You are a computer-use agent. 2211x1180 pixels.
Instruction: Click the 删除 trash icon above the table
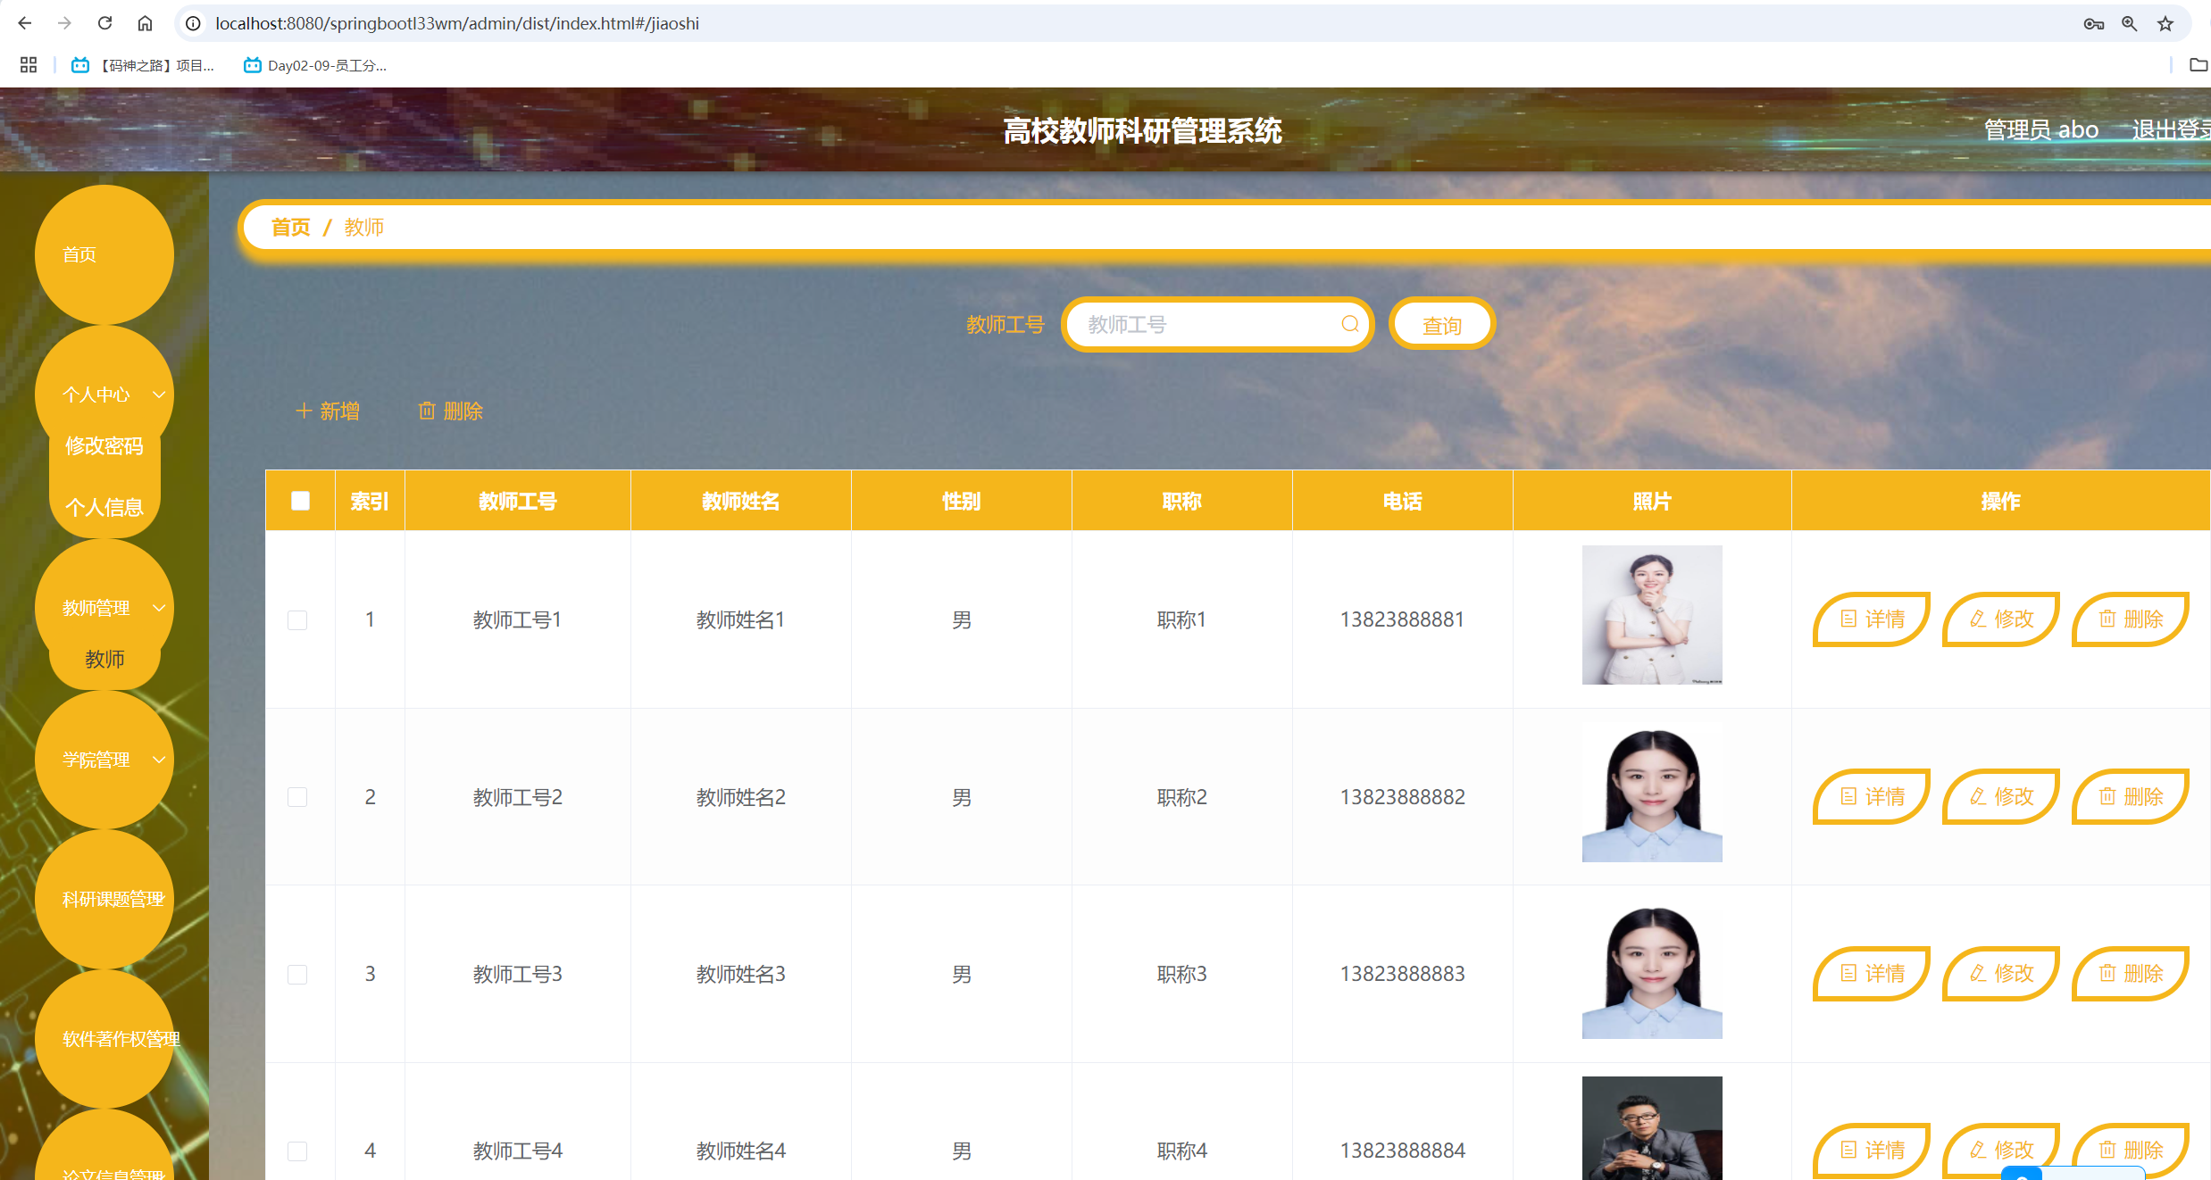coord(428,411)
